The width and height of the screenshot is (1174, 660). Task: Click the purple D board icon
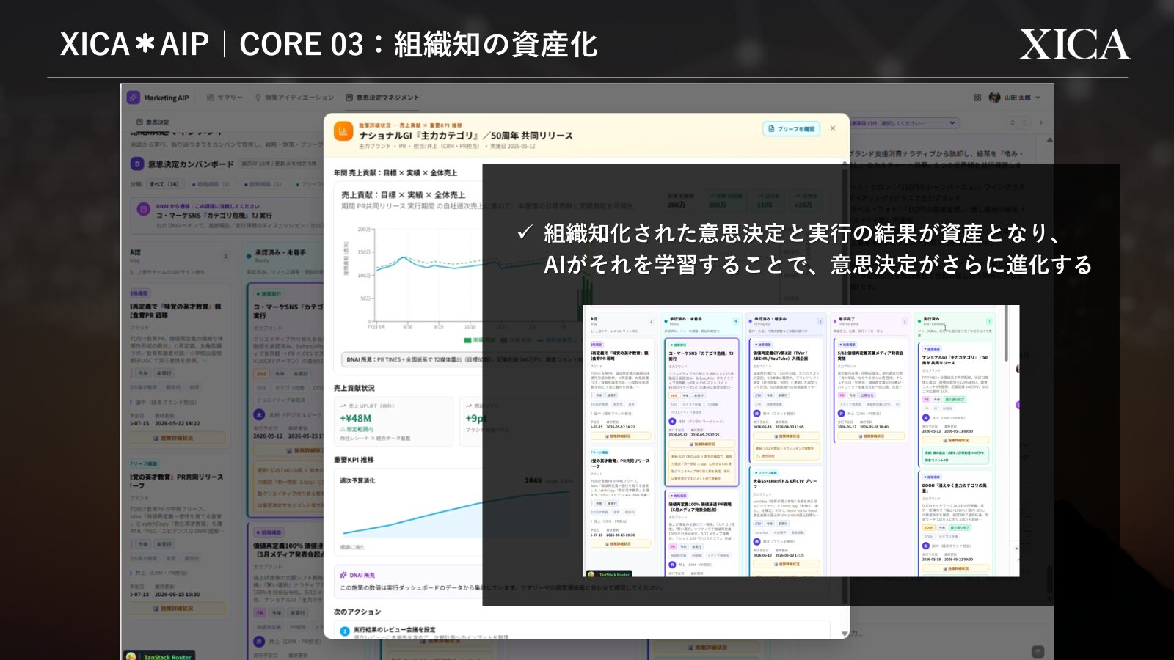(x=136, y=164)
